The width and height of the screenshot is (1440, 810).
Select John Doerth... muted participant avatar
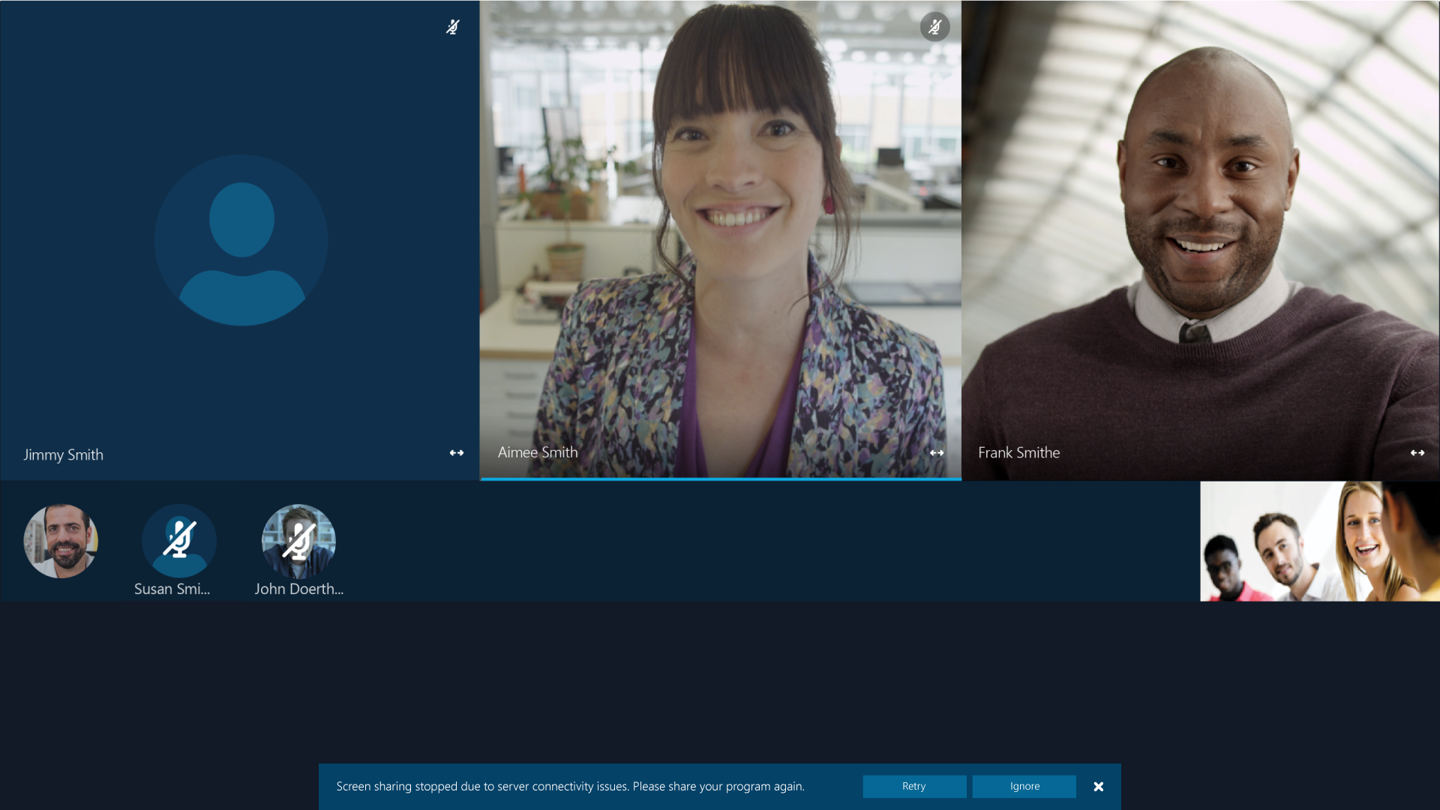pos(298,541)
